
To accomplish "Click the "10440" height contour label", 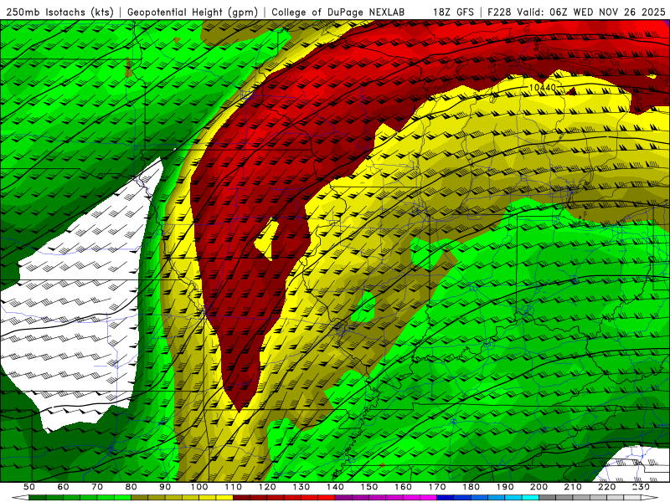I will [542, 88].
